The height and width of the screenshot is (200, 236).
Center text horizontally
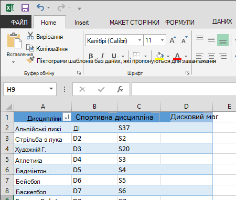211,56
